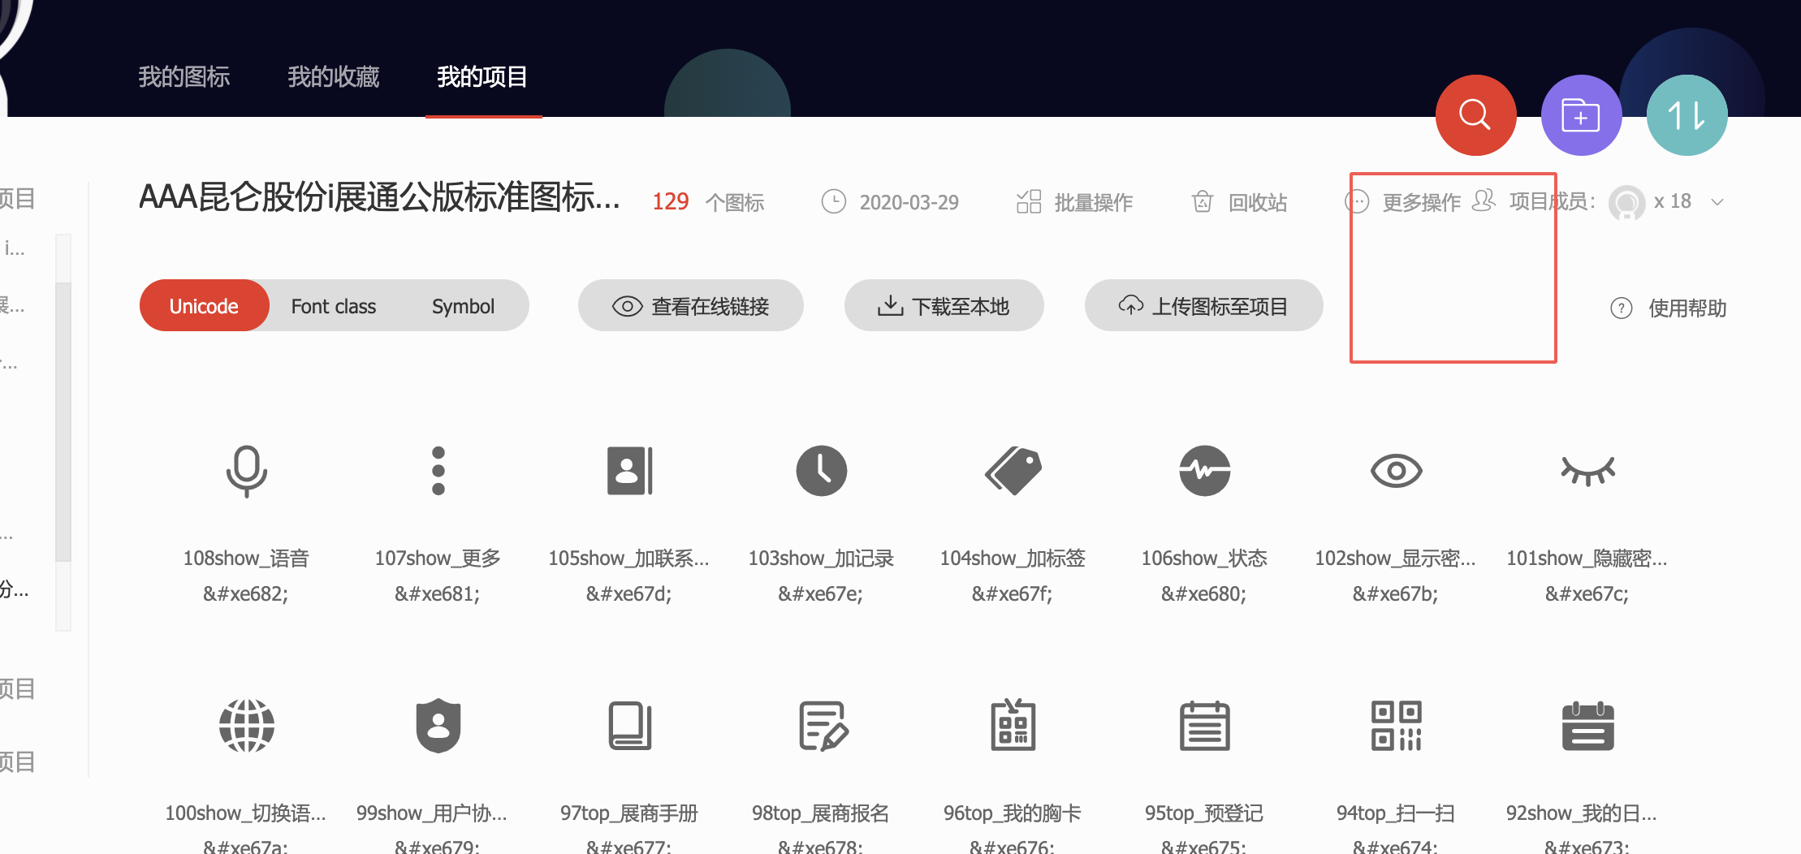Select the 107show_更多 three dots icon
1801x854 pixels.
click(438, 471)
